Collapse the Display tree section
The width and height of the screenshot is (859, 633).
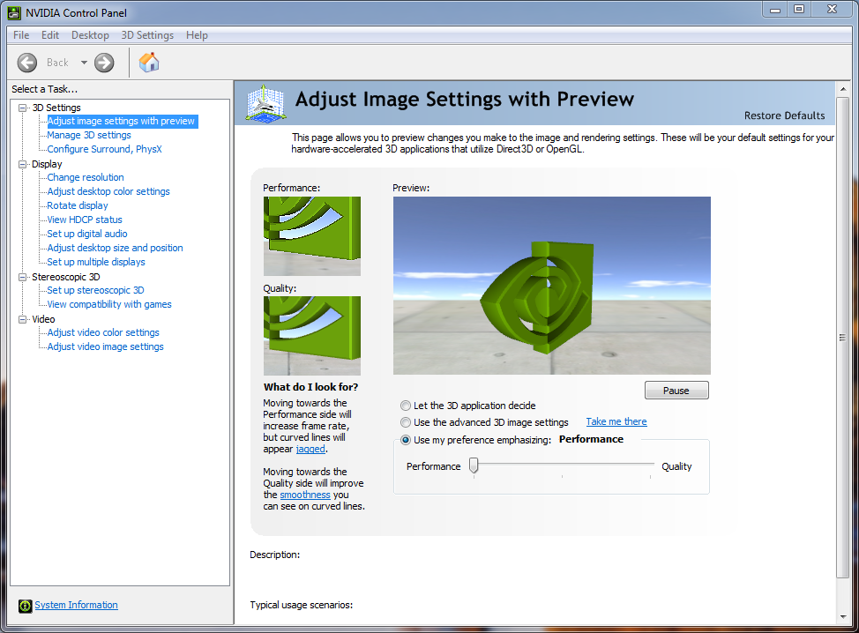pos(20,163)
